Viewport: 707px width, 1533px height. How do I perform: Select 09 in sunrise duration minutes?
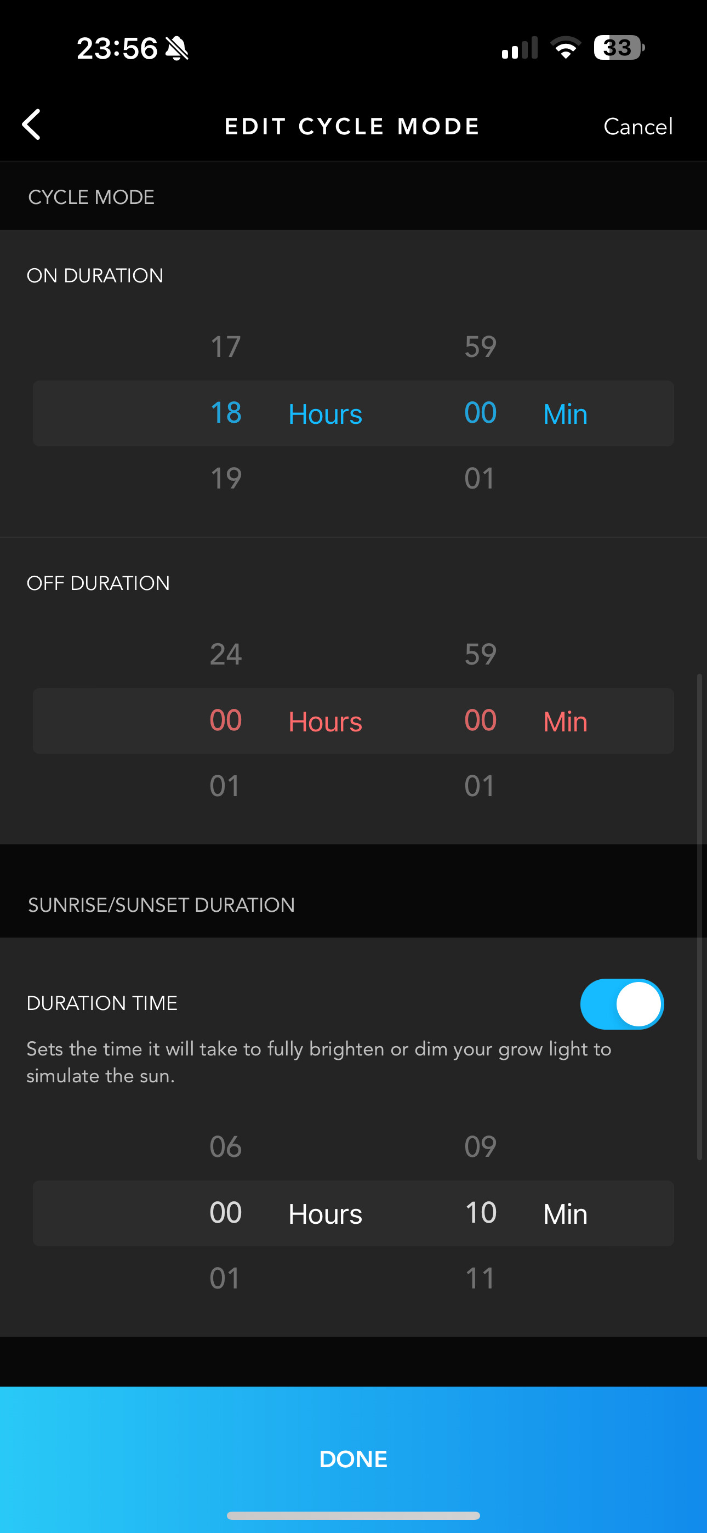coord(480,1147)
